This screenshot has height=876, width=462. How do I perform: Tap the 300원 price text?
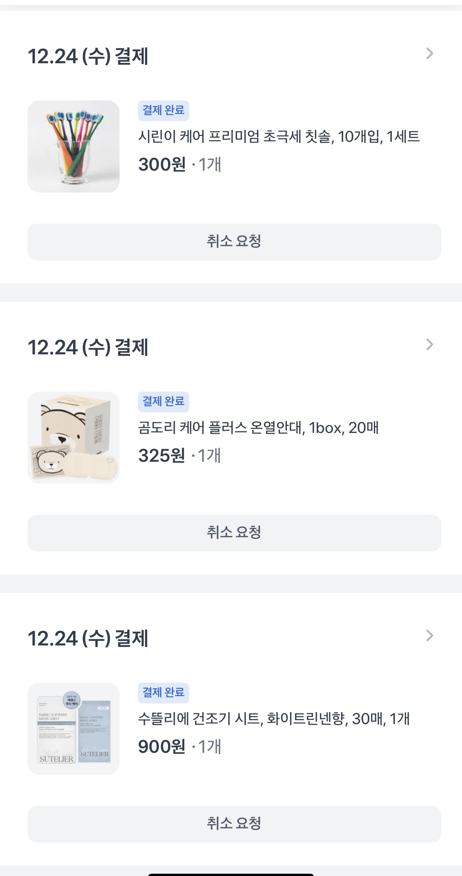click(x=162, y=165)
